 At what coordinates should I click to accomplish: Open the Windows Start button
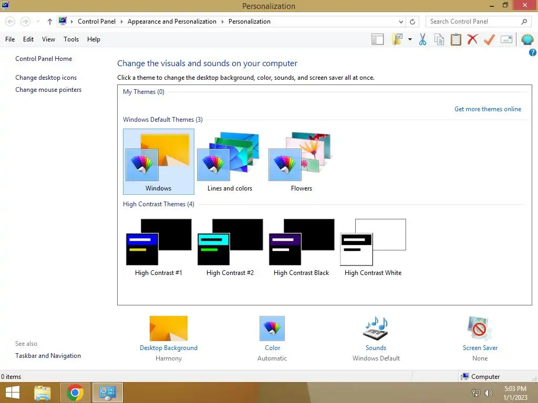(13, 393)
